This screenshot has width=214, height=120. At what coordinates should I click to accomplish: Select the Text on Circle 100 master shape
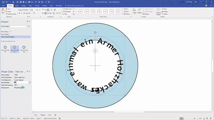(24, 49)
